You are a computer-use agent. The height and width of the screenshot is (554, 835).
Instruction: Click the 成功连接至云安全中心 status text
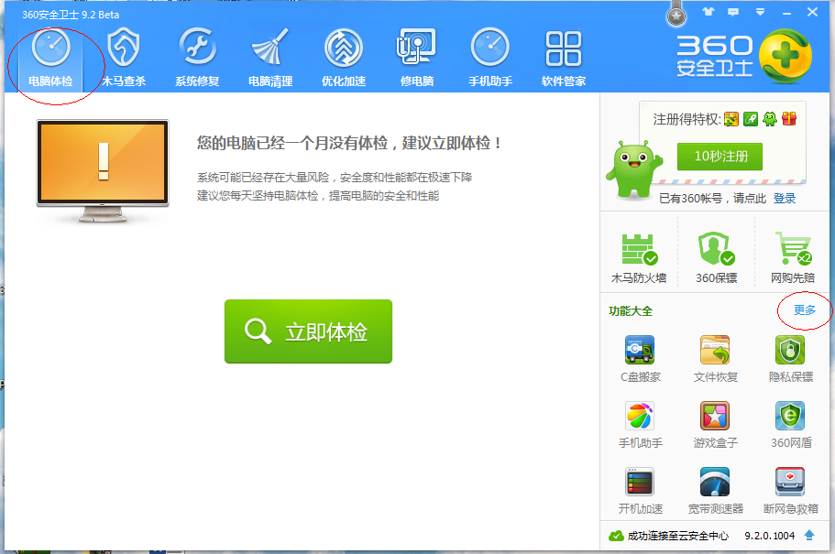pyautogui.click(x=678, y=536)
